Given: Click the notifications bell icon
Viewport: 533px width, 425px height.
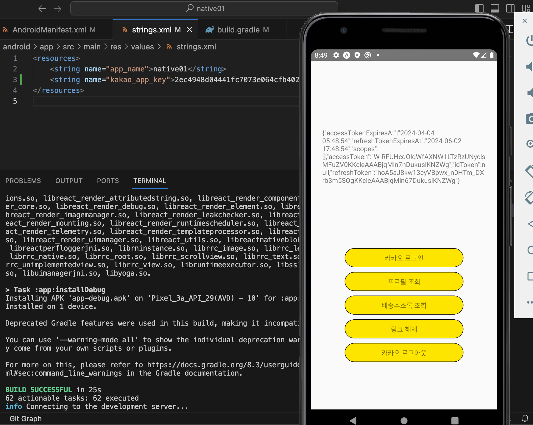Looking at the screenshot, I should 525,418.
